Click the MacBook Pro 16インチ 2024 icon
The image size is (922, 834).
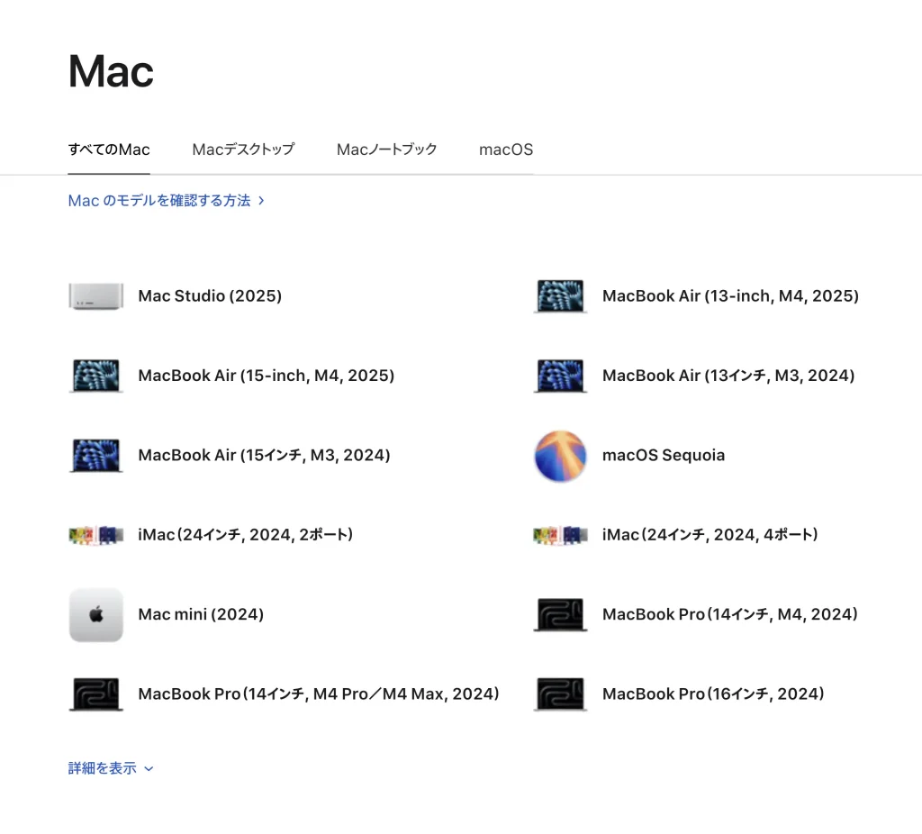[560, 694]
